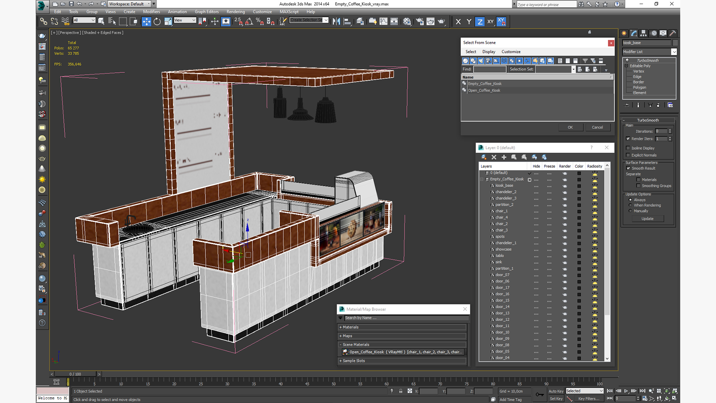Open Customize menu in Select From Scene
This screenshot has width=716, height=403.
(511, 52)
